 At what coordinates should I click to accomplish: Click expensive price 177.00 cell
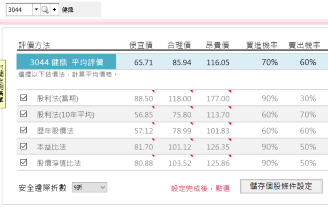[x=218, y=99]
